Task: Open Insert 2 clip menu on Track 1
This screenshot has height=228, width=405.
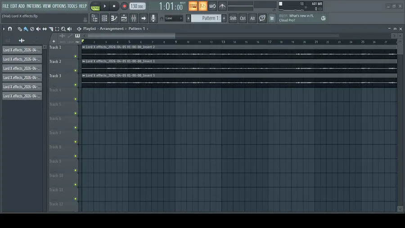Action: pos(84,47)
